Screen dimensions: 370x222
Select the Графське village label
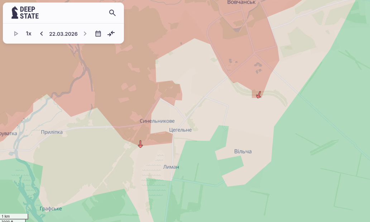coord(51,209)
